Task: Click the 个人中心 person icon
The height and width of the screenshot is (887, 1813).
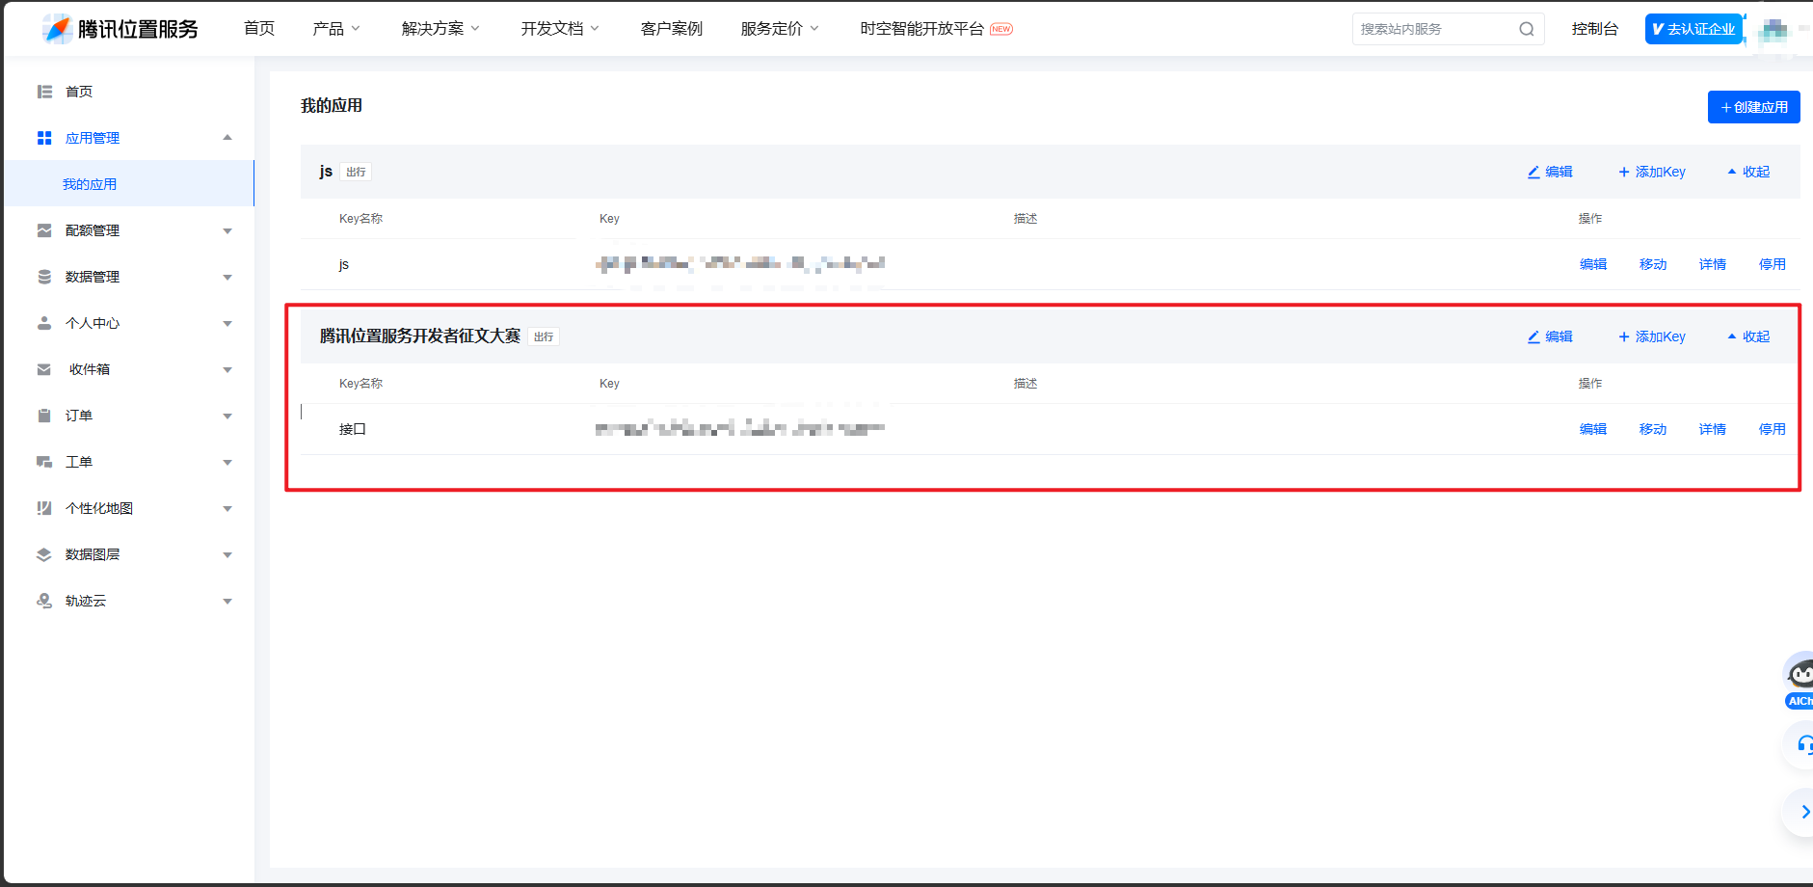Action: pos(44,323)
